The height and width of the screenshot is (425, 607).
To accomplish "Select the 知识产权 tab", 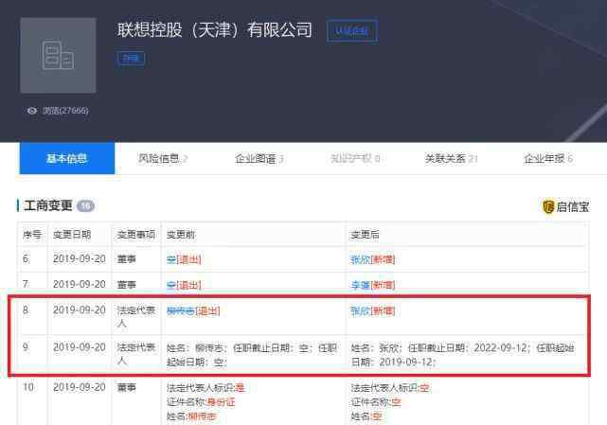I will (x=355, y=158).
